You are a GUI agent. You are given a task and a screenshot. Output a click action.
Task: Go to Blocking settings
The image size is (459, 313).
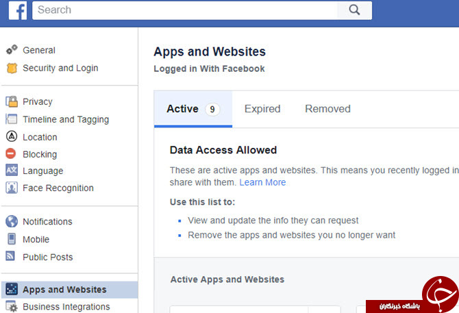(40, 154)
